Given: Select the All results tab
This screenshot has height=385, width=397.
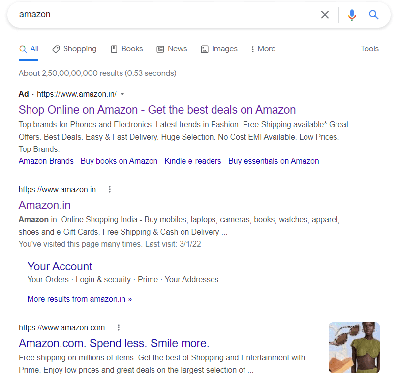Looking at the screenshot, I should 29,49.
